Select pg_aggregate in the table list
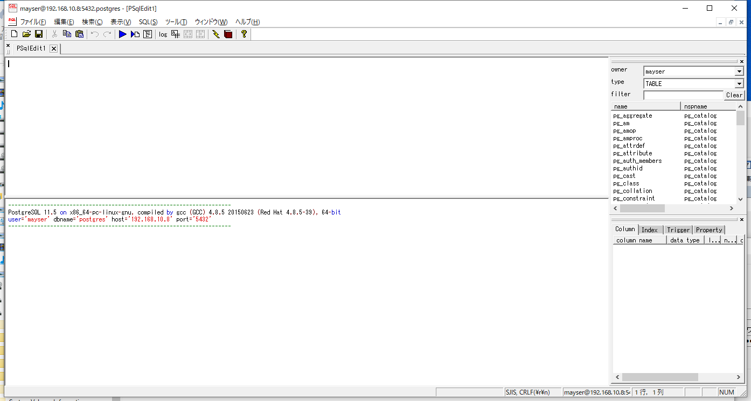 [x=632, y=116]
